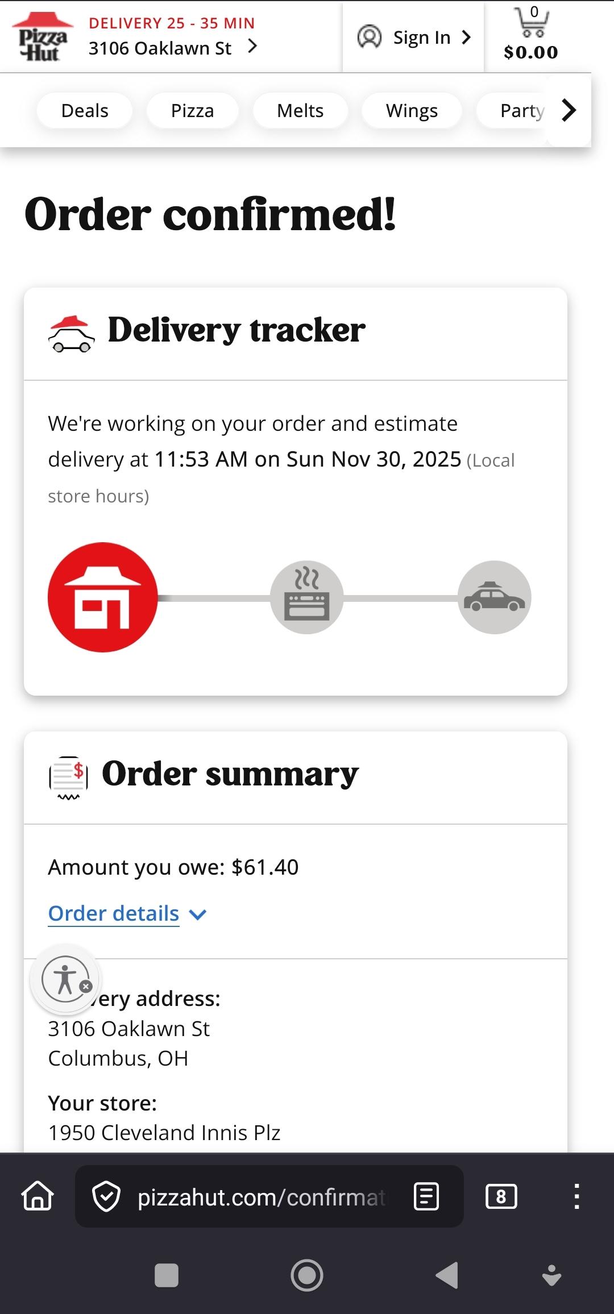
Task: Tap the pizzahut.com address bar
Action: click(262, 1196)
